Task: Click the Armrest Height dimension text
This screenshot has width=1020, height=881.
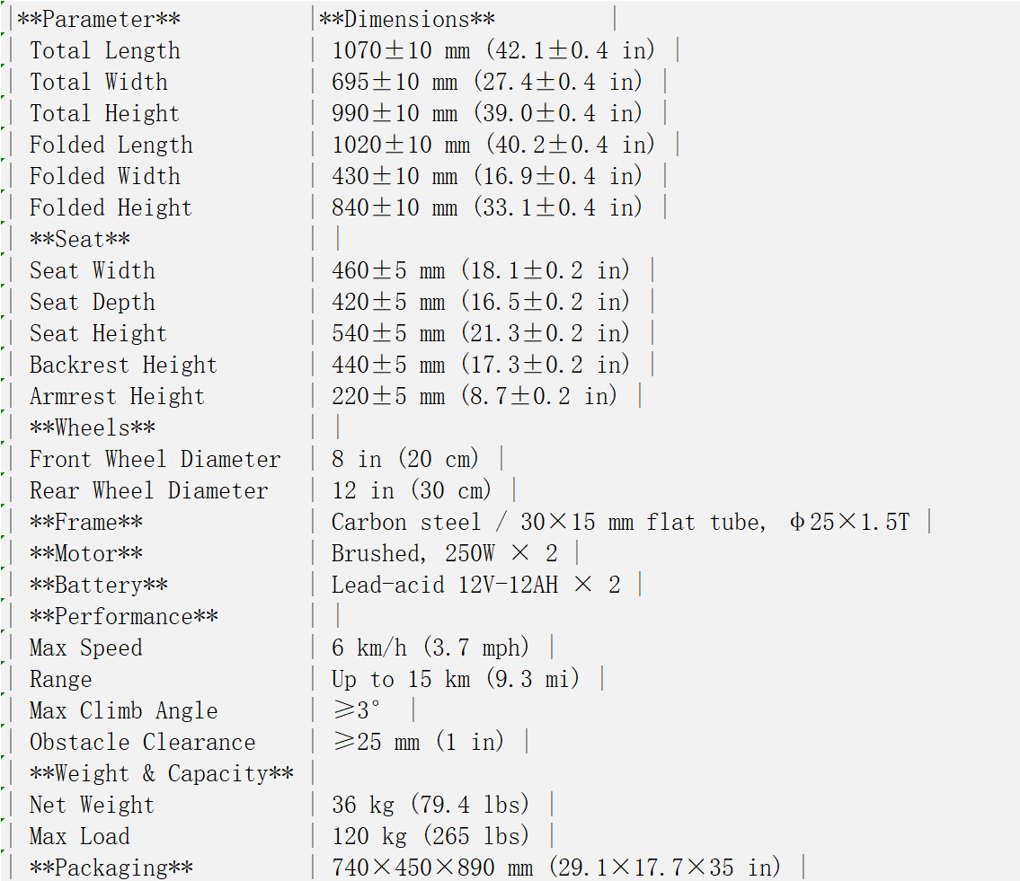Action: 475,397
